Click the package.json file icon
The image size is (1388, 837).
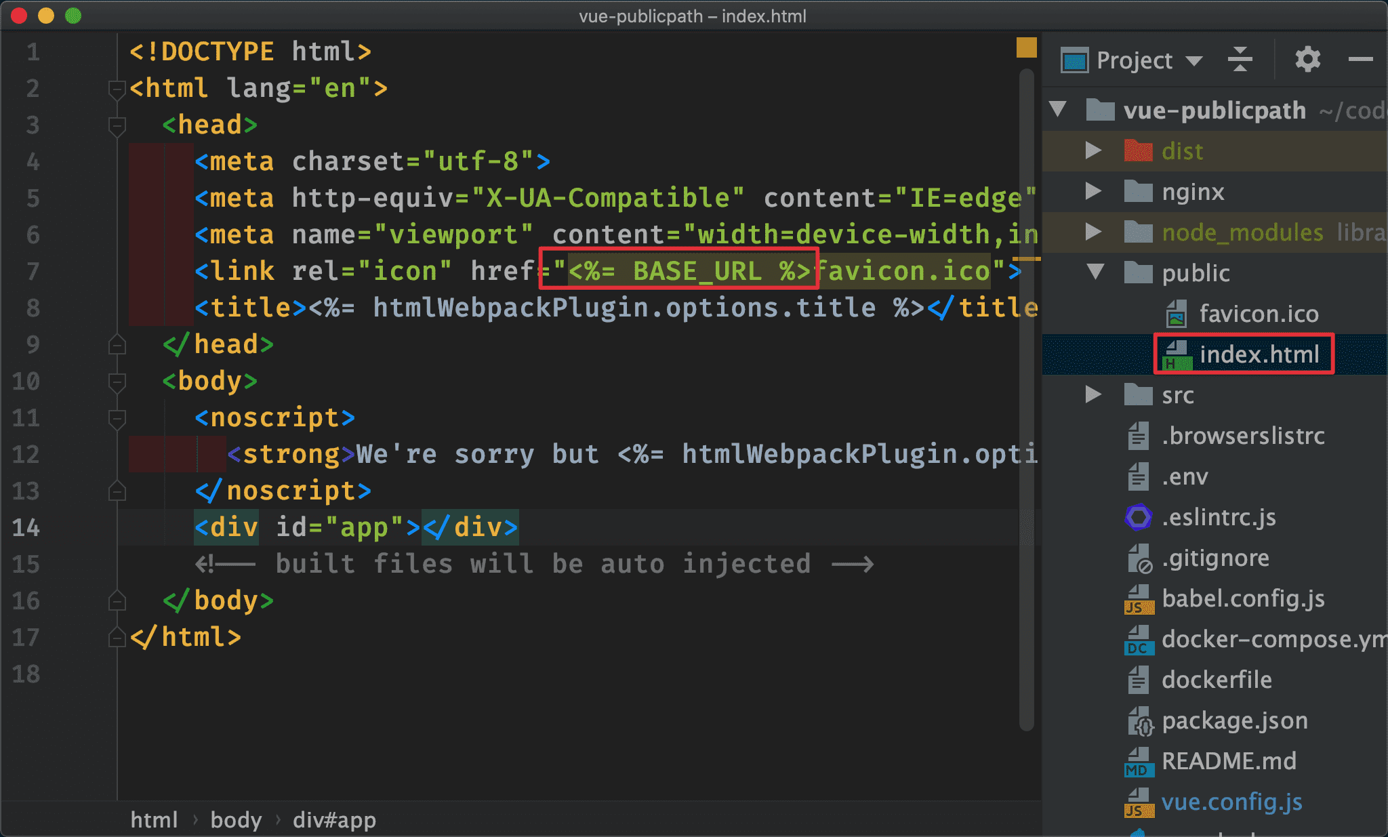point(1140,721)
